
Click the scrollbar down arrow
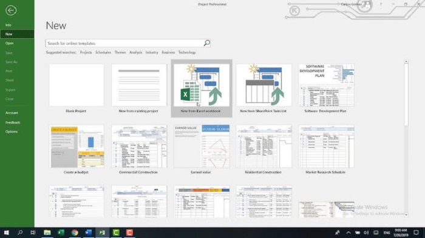[x=406, y=215]
